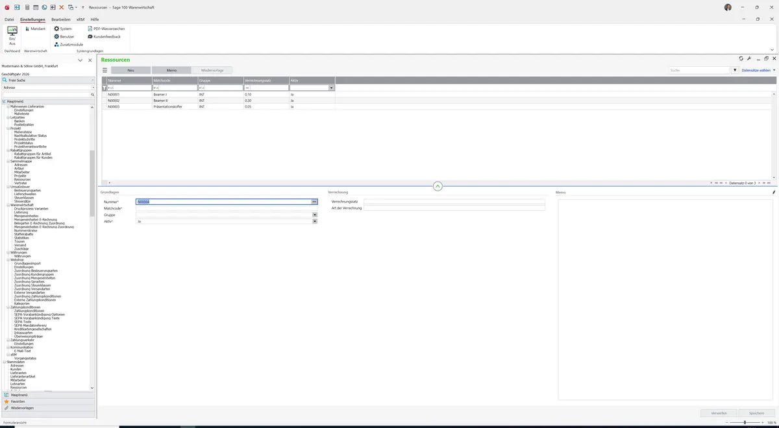Click the filter funnel next to the Suche field
Screen dimensions: 779x428
tap(735, 70)
